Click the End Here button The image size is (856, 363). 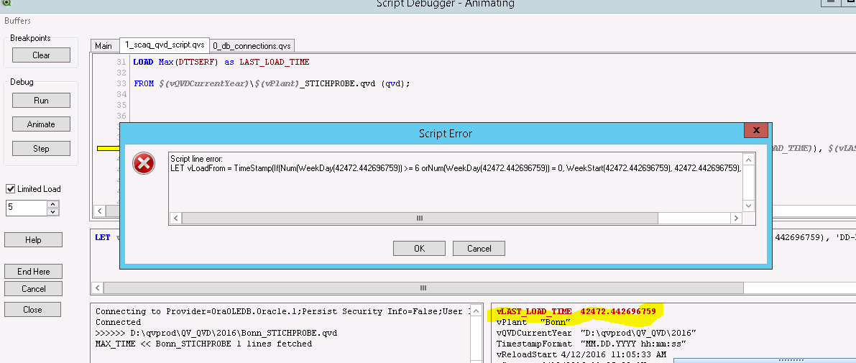click(x=33, y=271)
